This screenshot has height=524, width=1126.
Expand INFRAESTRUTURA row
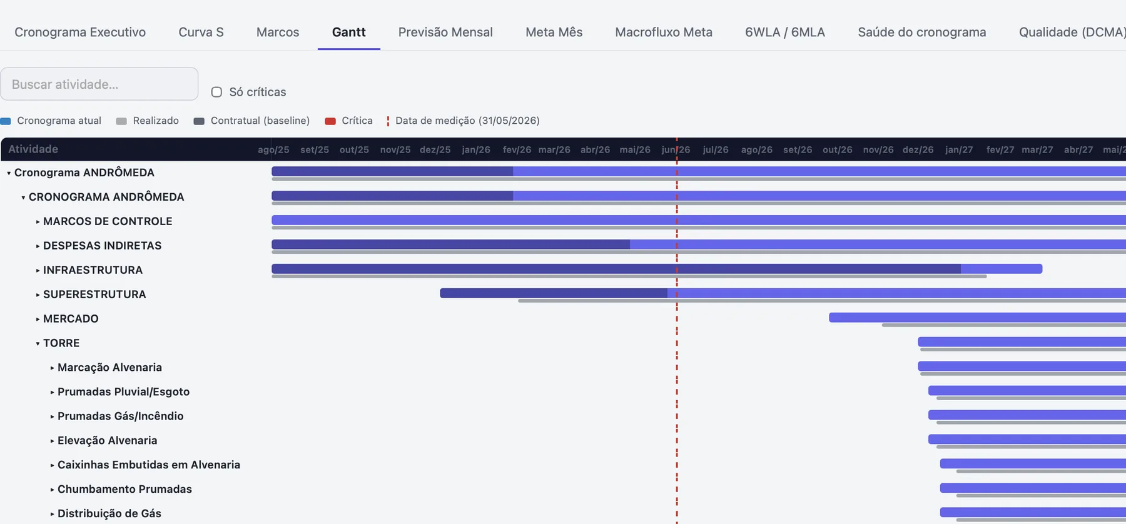(38, 270)
